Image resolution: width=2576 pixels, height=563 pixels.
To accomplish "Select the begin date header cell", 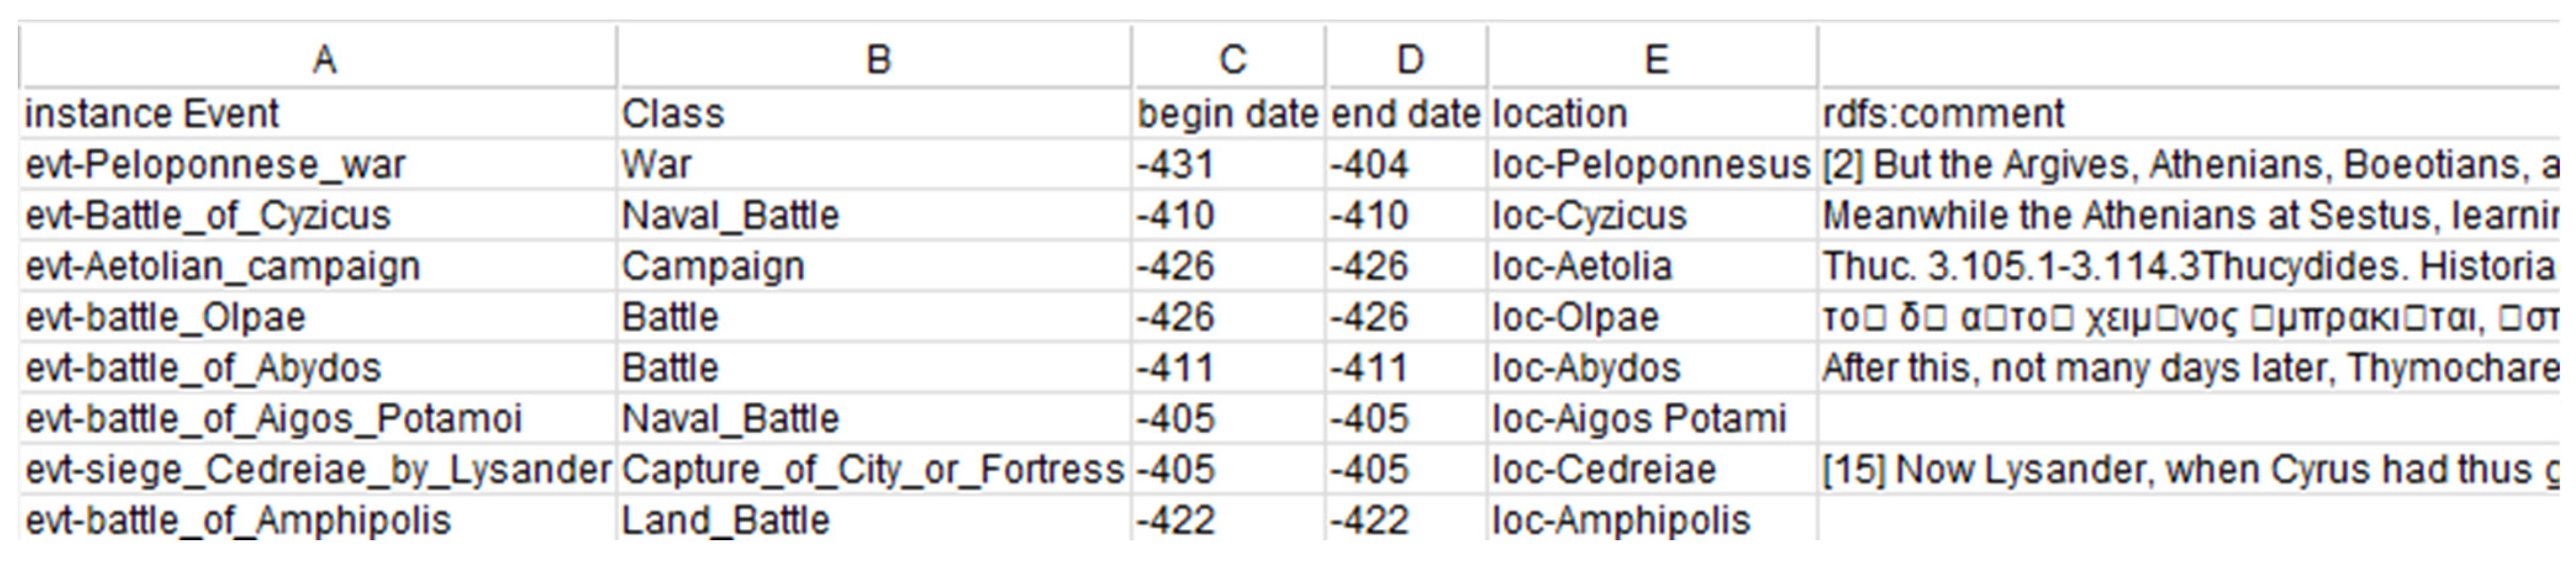I will [x=1229, y=113].
